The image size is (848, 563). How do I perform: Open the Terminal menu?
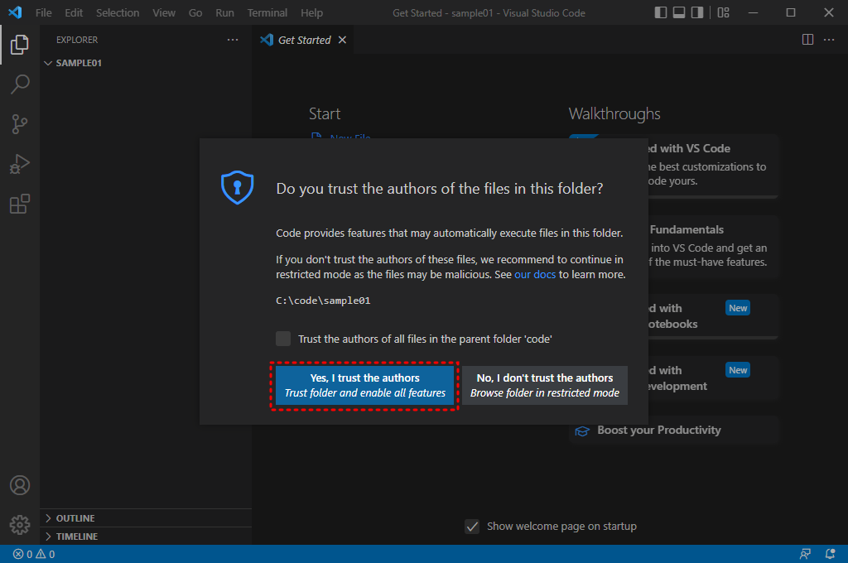coord(267,12)
